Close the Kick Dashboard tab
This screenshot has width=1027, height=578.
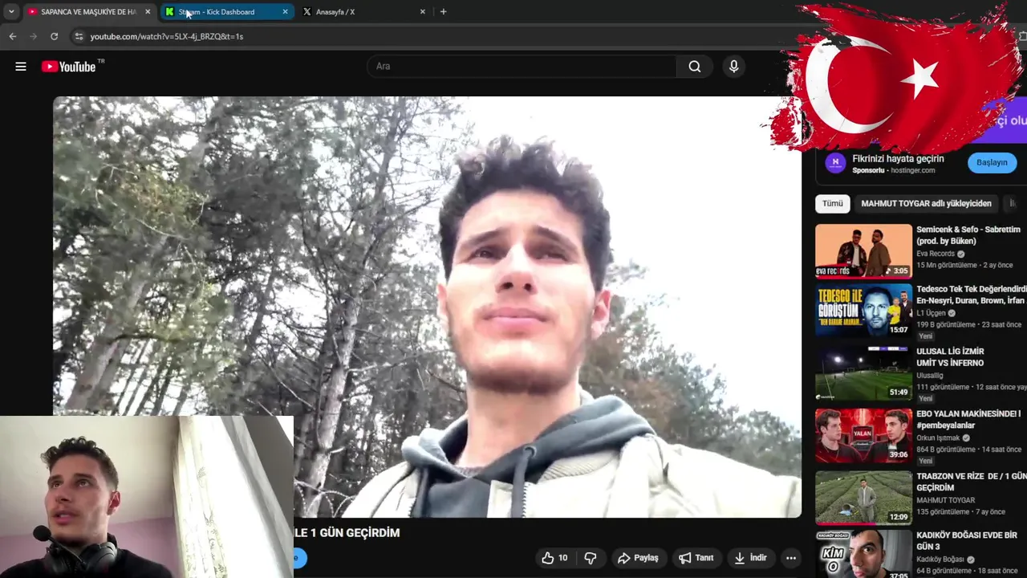(x=285, y=12)
